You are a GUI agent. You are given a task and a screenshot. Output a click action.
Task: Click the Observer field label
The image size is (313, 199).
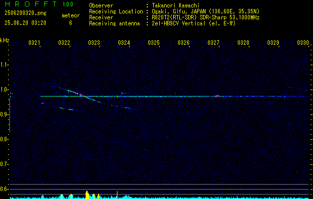tap(101, 5)
